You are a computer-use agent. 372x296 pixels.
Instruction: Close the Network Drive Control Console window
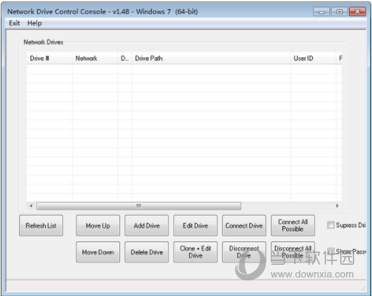coord(357,12)
